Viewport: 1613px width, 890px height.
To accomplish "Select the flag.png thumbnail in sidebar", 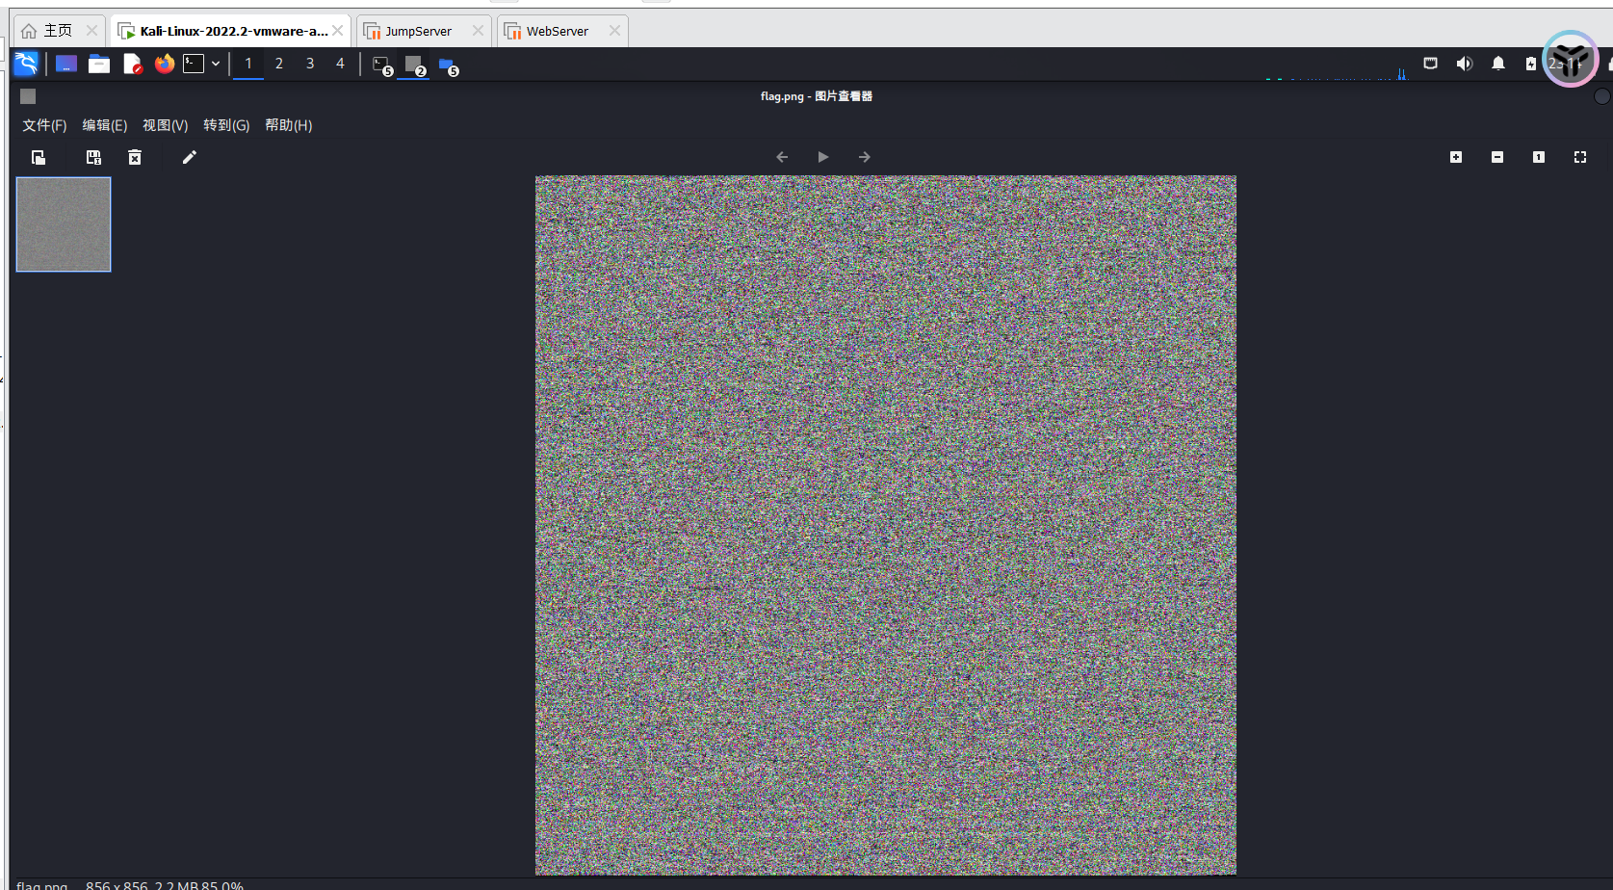I will [64, 224].
